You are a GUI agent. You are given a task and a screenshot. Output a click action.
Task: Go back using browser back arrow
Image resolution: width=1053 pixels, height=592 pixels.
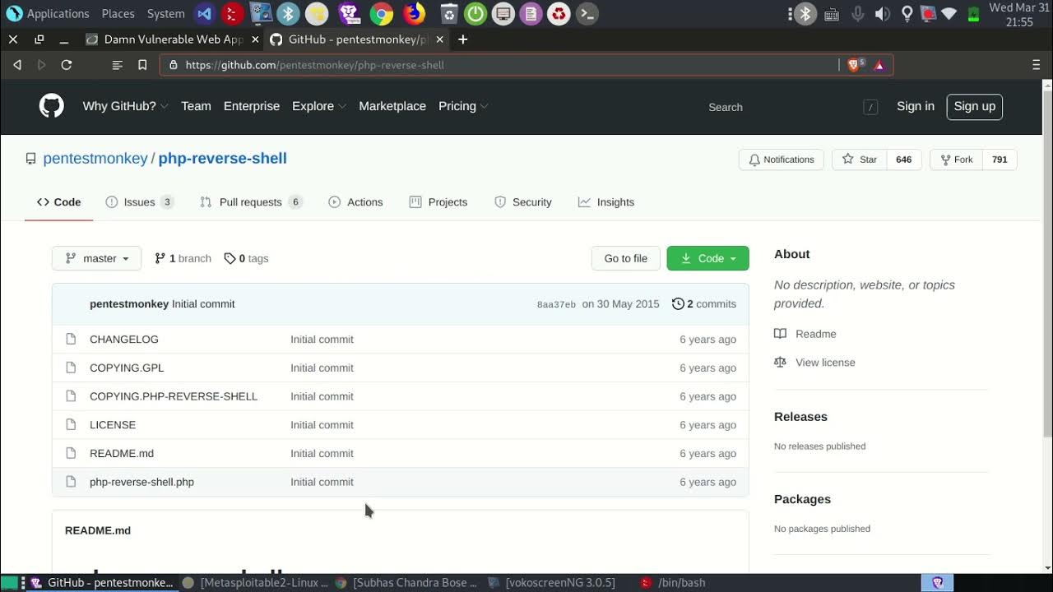tap(16, 65)
